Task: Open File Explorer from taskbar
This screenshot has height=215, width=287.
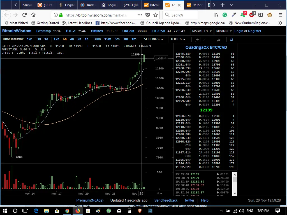Action: [x=47, y=211]
